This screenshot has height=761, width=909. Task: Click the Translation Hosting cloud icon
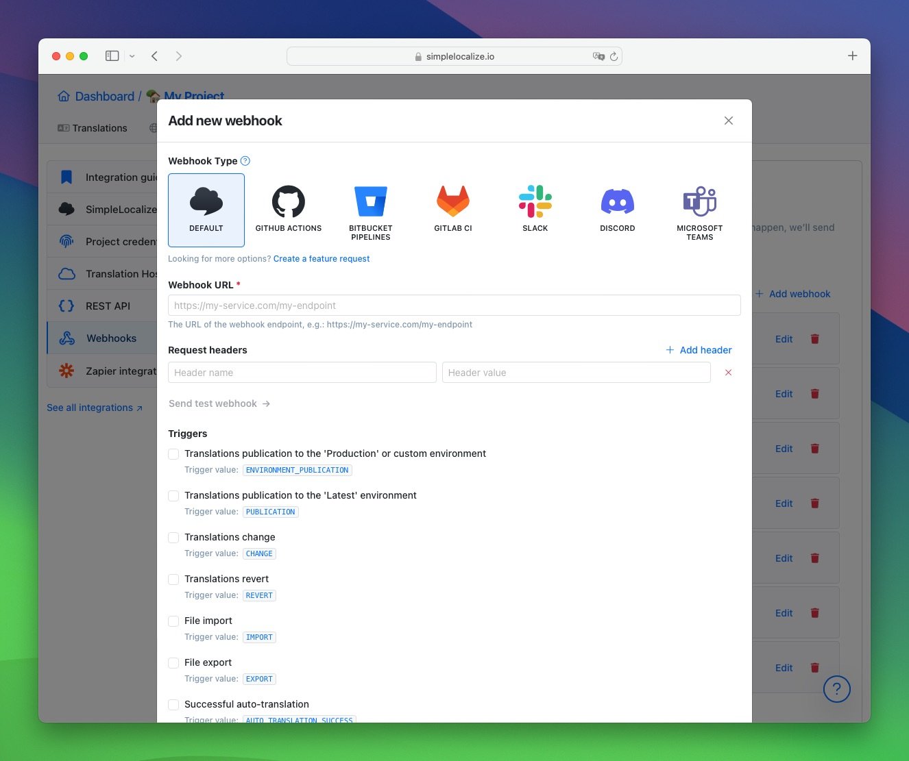click(66, 274)
